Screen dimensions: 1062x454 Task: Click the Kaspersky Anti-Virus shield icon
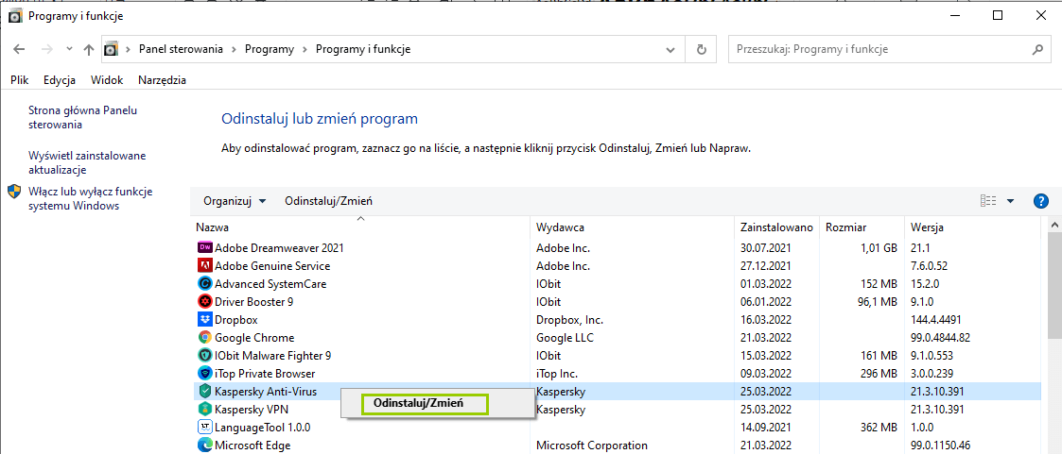(x=204, y=391)
